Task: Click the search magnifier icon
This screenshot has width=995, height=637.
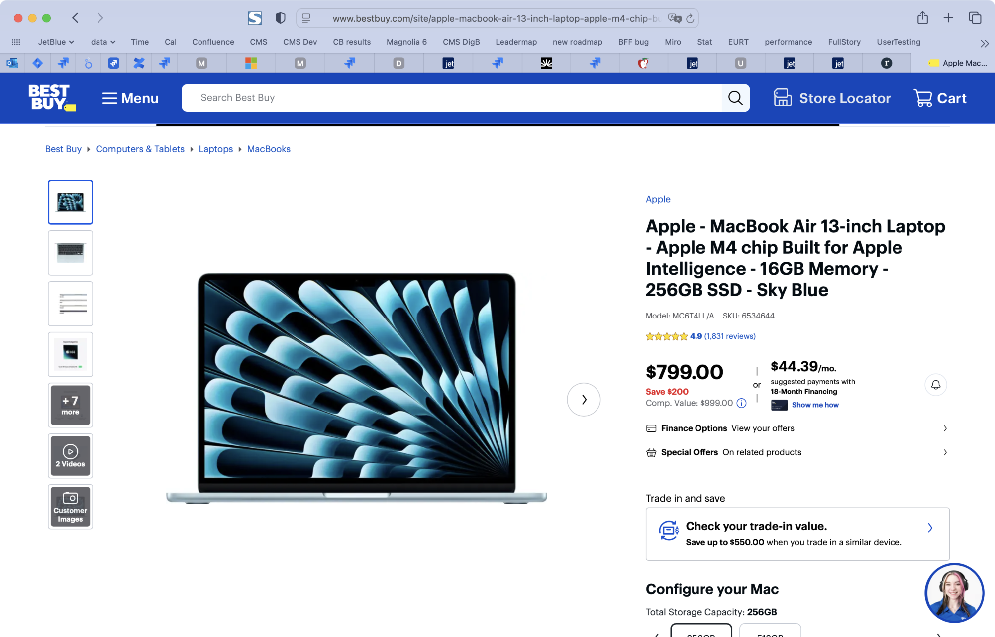Action: [735, 98]
